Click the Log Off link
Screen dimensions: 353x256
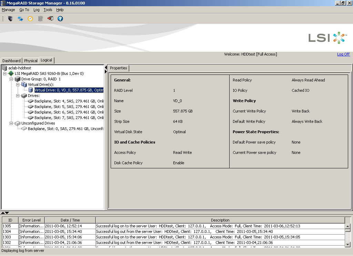343,54
